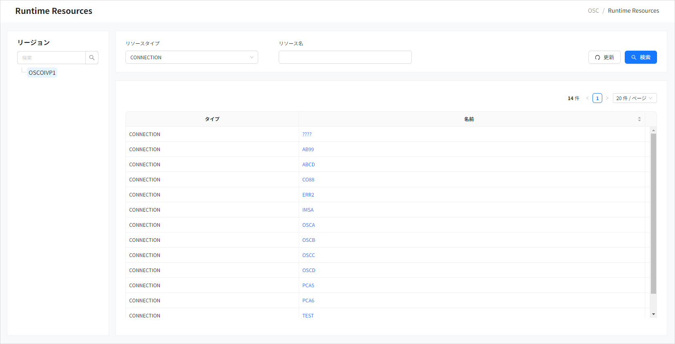Sort table by the 名前 column sorter
Image resolution: width=675 pixels, height=344 pixels.
point(639,119)
